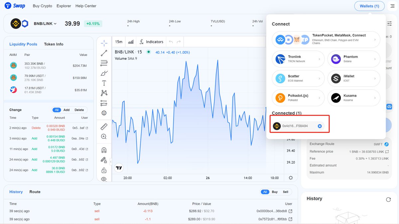Select the crosshair cursor tool
Screen dimensions: 399x224
(104, 43)
